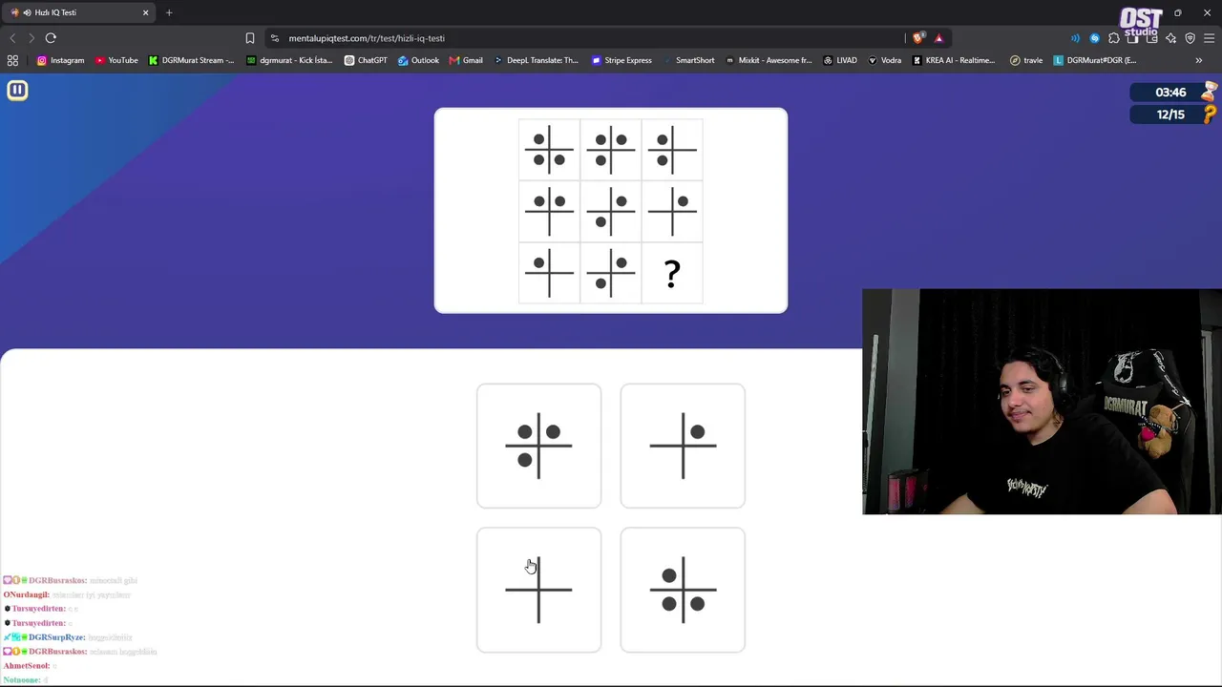This screenshot has height=687, width=1222.
Task: Open the DGRMurat#DGR bookmark
Action: [x=1095, y=60]
